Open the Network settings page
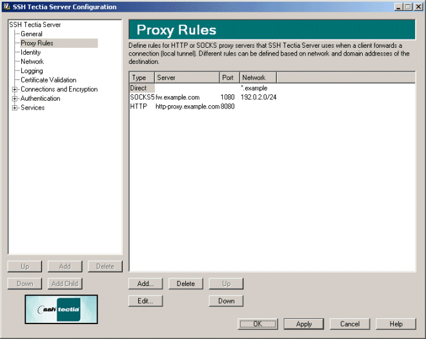 click(x=32, y=61)
